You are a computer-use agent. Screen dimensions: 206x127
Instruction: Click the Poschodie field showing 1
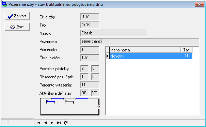[90, 49]
